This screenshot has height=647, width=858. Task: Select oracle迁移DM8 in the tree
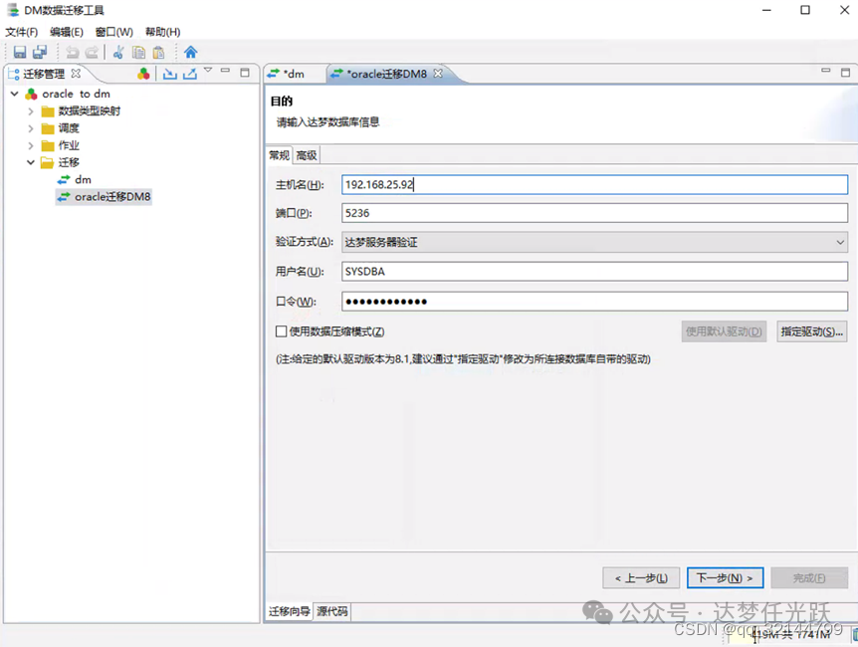[104, 196]
